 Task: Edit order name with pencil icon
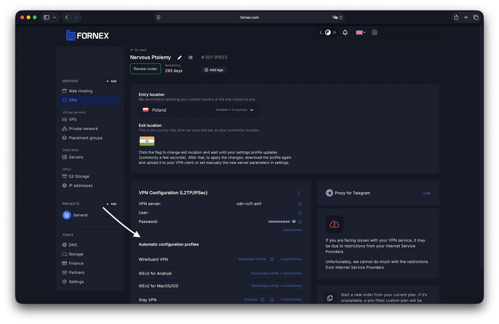pos(180,57)
